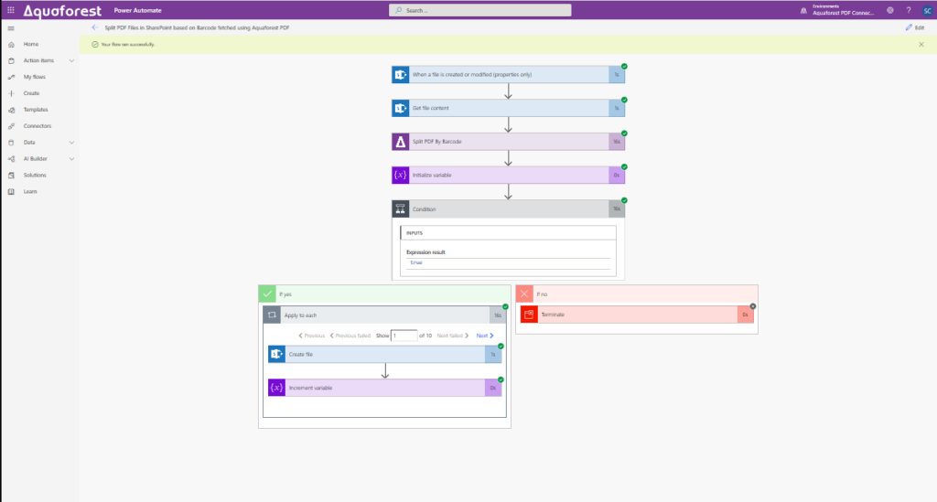Image resolution: width=937 pixels, height=502 pixels.
Task: Collapse the left navigation hamburger menu
Action: [x=10, y=28]
